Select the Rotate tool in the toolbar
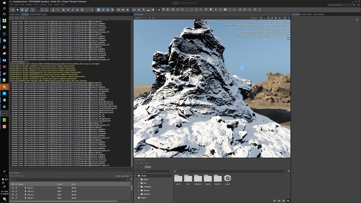Screen dimensions: 361x203 [x=22, y=10]
